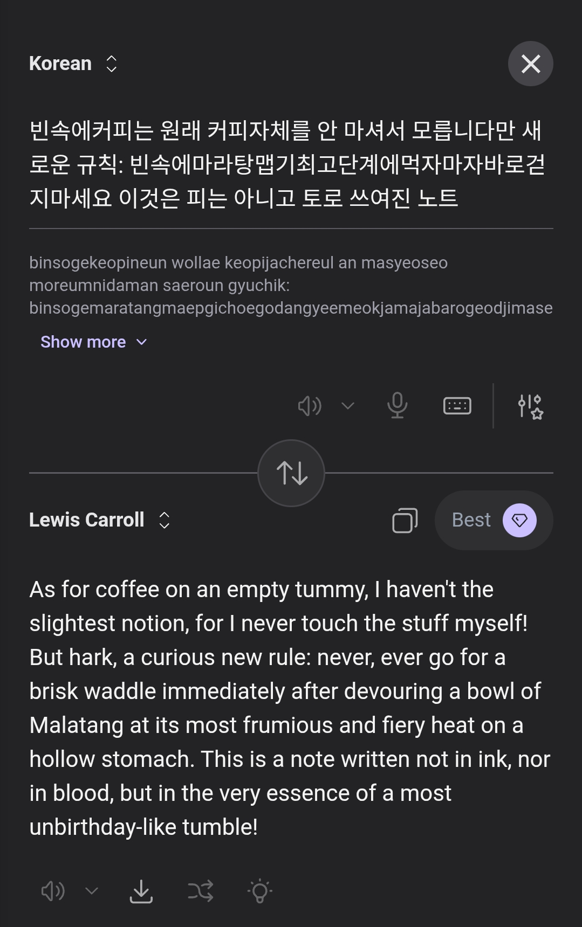Clear text with the X button
Image resolution: width=582 pixels, height=927 pixels.
pos(530,64)
